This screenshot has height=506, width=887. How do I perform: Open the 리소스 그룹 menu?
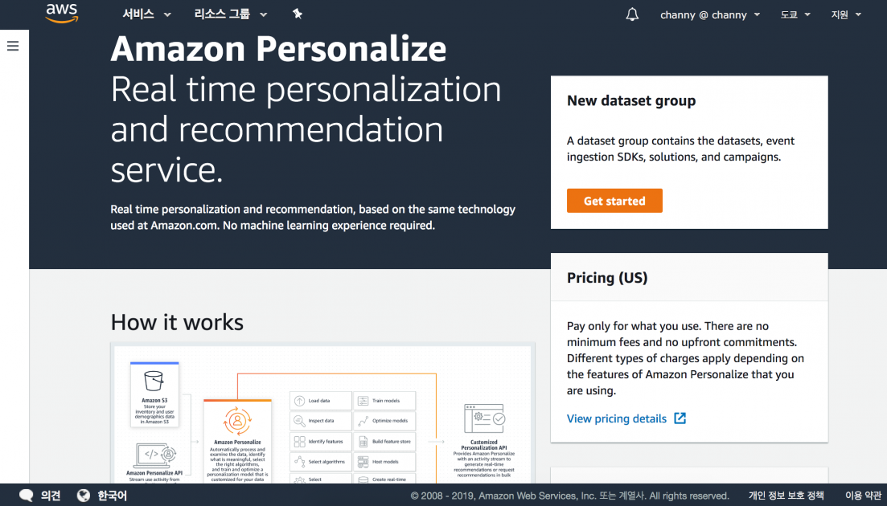231,14
